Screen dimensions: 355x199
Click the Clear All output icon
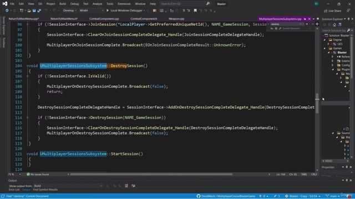(126, 186)
